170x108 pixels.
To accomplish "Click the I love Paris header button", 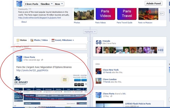I will click(x=32, y=4).
